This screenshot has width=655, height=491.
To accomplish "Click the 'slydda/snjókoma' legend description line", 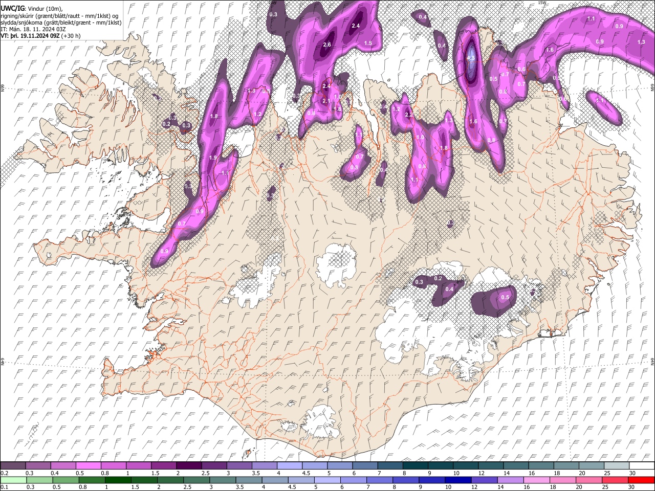I will tap(61, 23).
